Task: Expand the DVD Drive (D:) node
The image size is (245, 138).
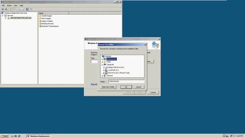Action: [104, 73]
